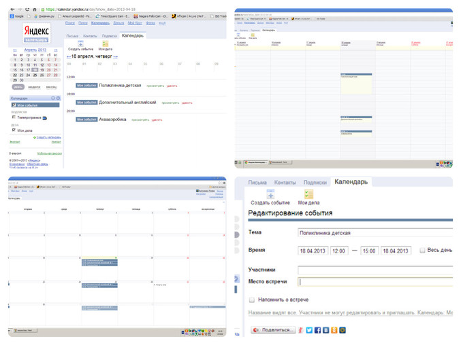Collapse Календари panel with first round button

point(53,98)
